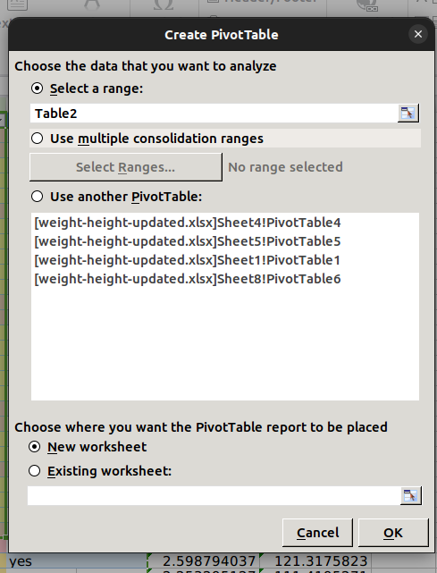Viewport: 437px width, 573px height.
Task: Select the cell showing 121.3175823
Action: (315, 561)
